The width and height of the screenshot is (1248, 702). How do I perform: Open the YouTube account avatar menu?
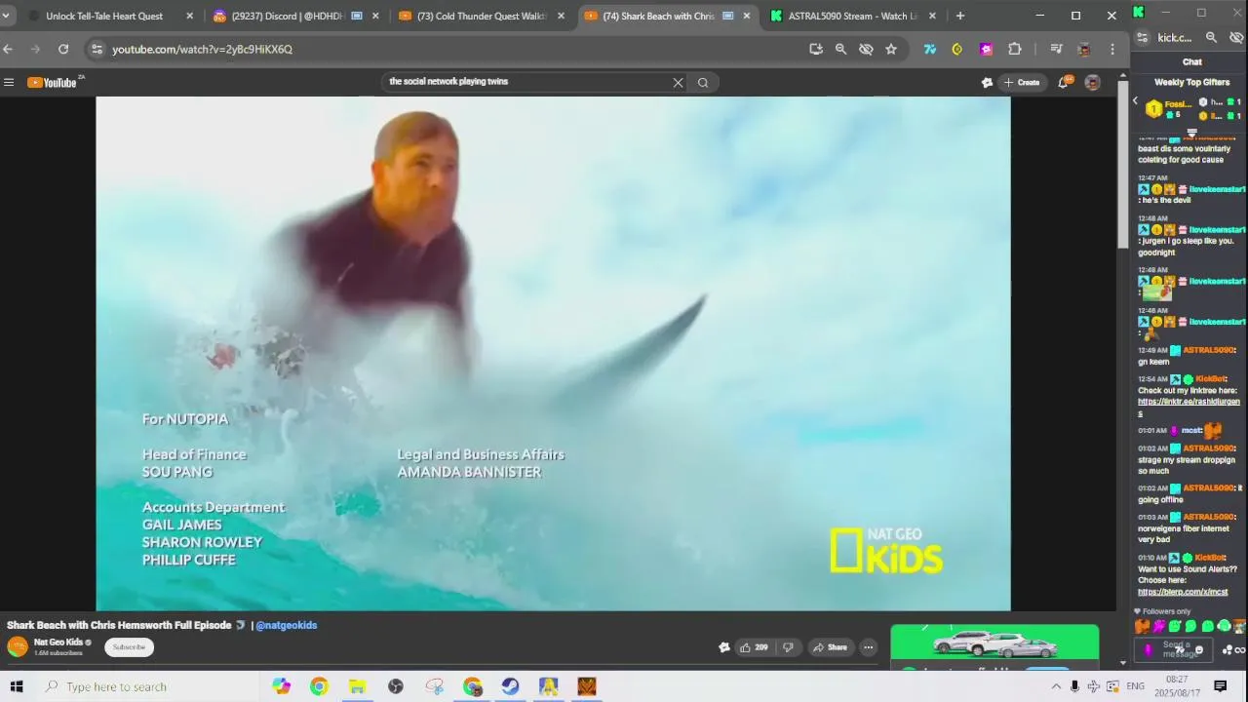click(1093, 83)
